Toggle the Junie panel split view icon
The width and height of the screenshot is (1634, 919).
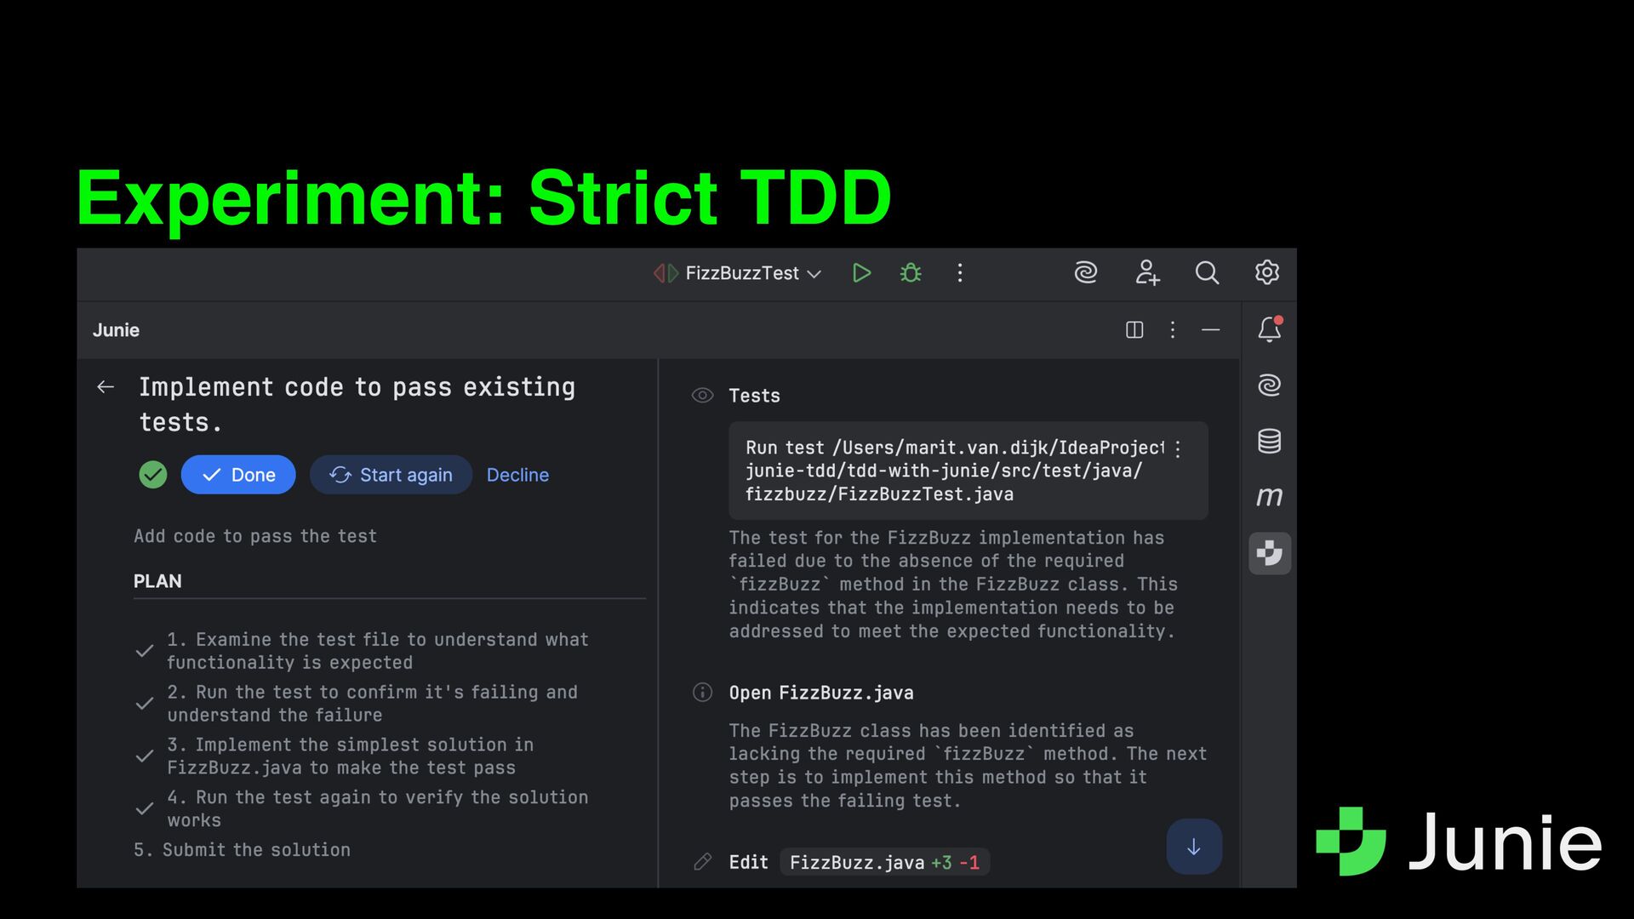1134,330
